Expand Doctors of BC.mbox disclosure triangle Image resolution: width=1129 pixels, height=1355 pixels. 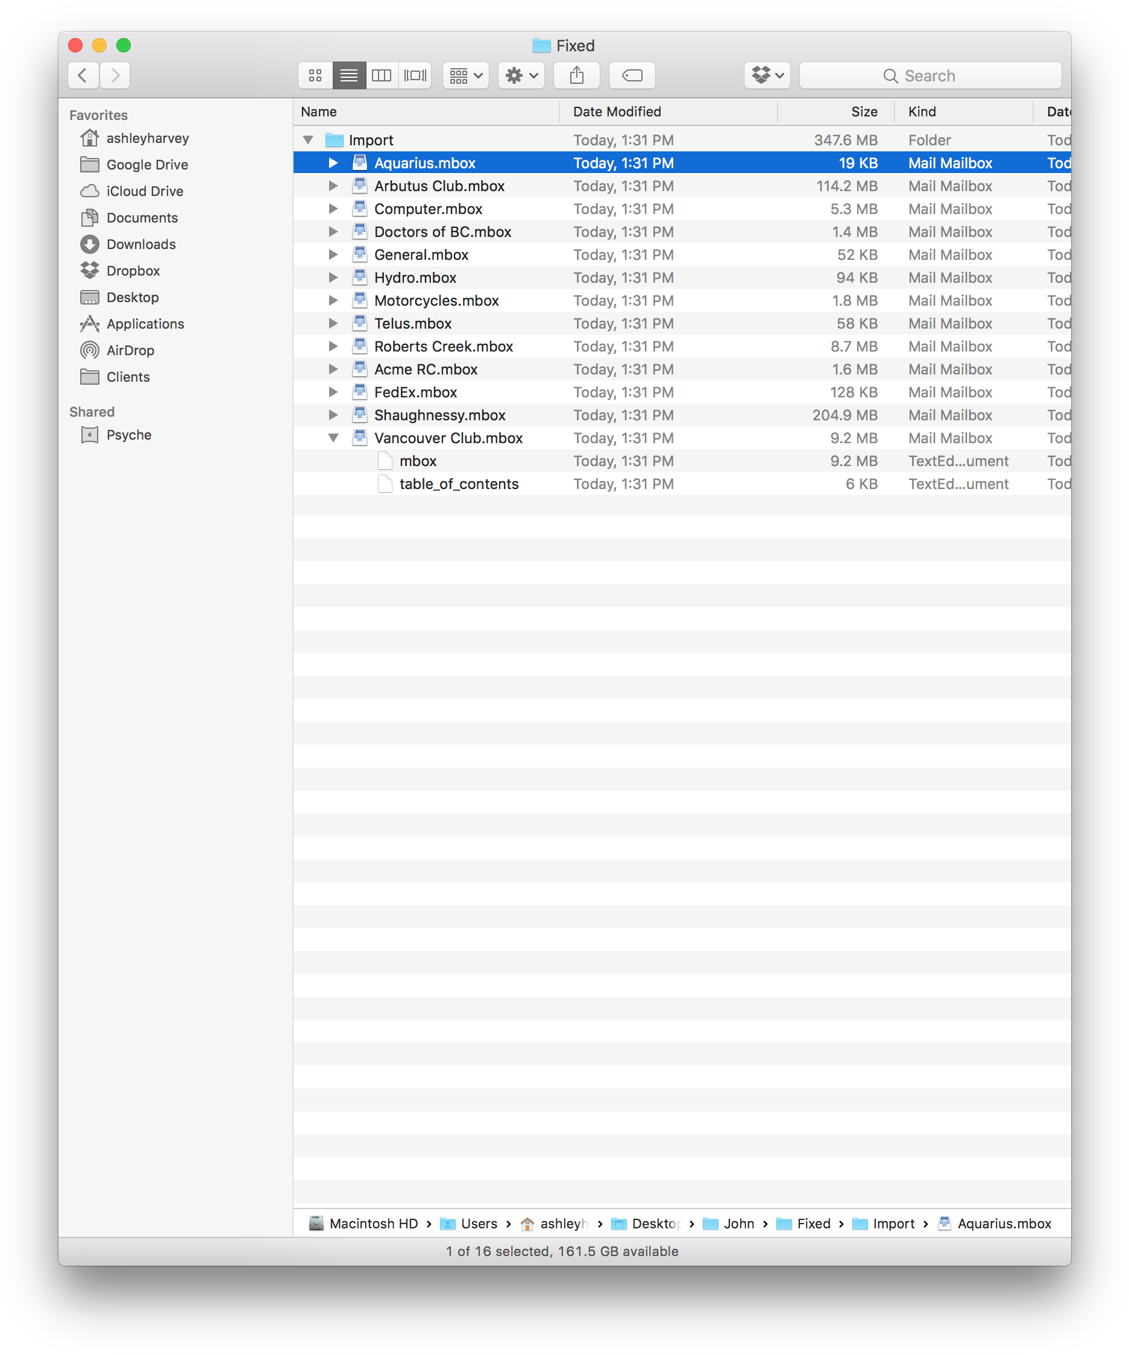tap(333, 232)
